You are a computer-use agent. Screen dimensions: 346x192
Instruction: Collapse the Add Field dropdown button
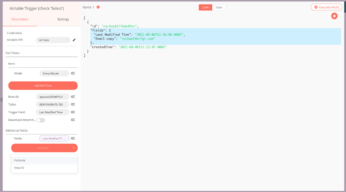(44, 148)
